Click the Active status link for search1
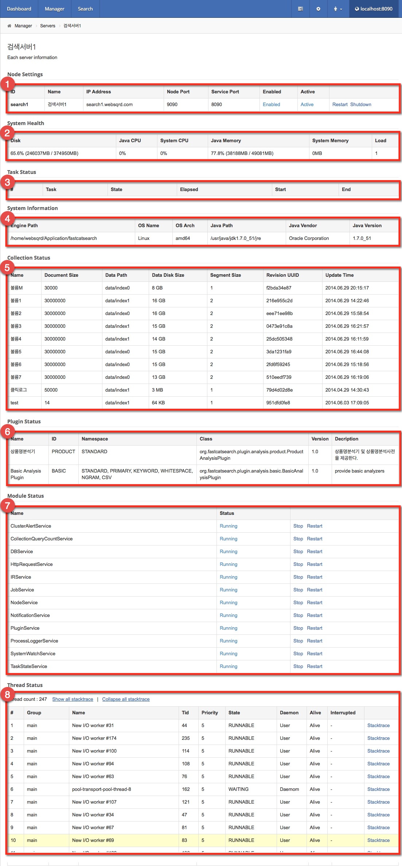 tap(307, 105)
